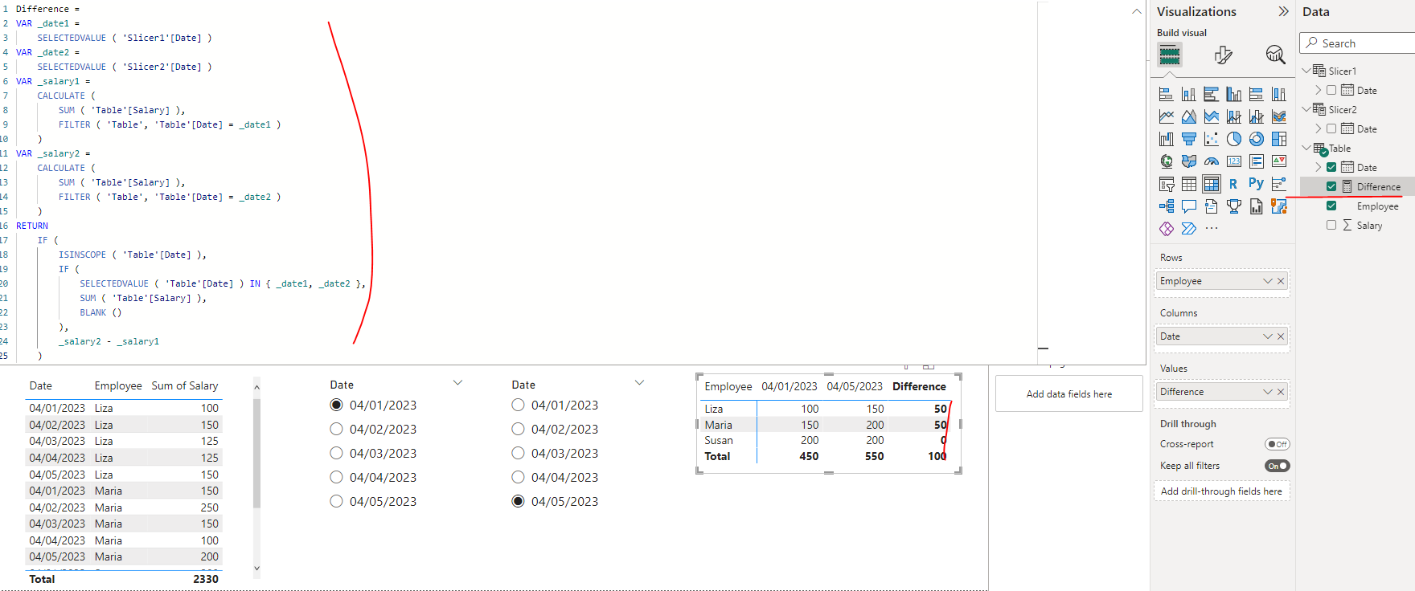Image resolution: width=1415 pixels, height=591 pixels.
Task: Collapse the Visualizations pane
Action: 1283,11
